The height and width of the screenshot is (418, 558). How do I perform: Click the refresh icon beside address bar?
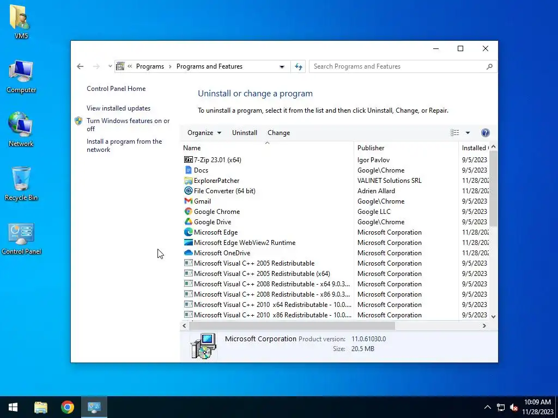click(x=298, y=66)
